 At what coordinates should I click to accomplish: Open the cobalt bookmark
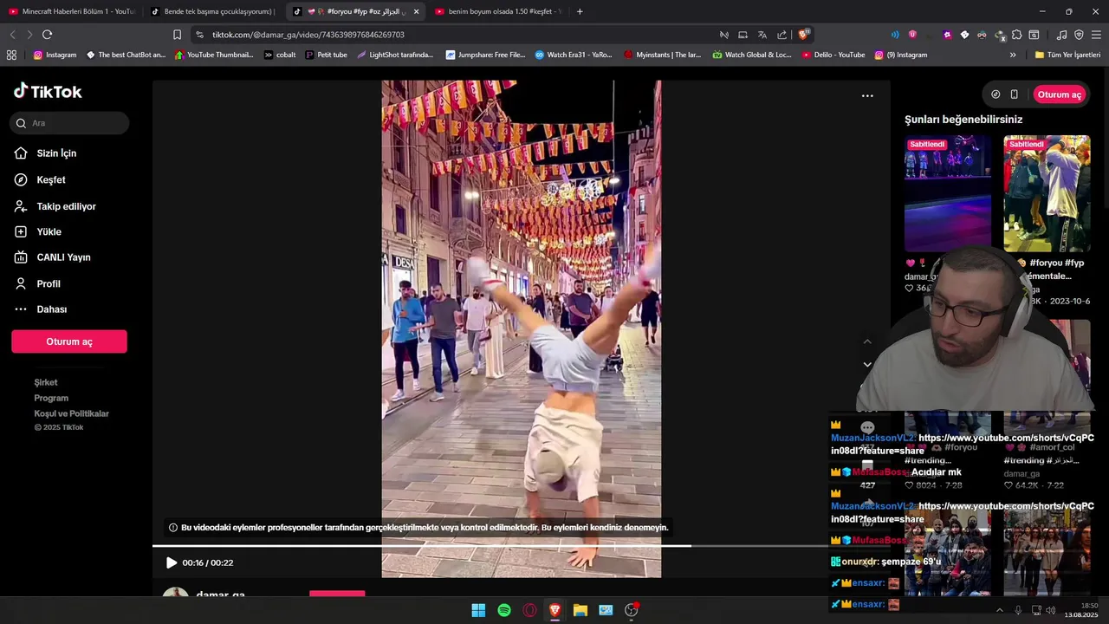[280, 55]
